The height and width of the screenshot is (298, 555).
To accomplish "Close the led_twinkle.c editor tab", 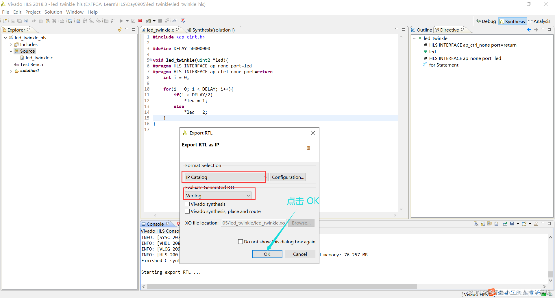I will point(178,30).
